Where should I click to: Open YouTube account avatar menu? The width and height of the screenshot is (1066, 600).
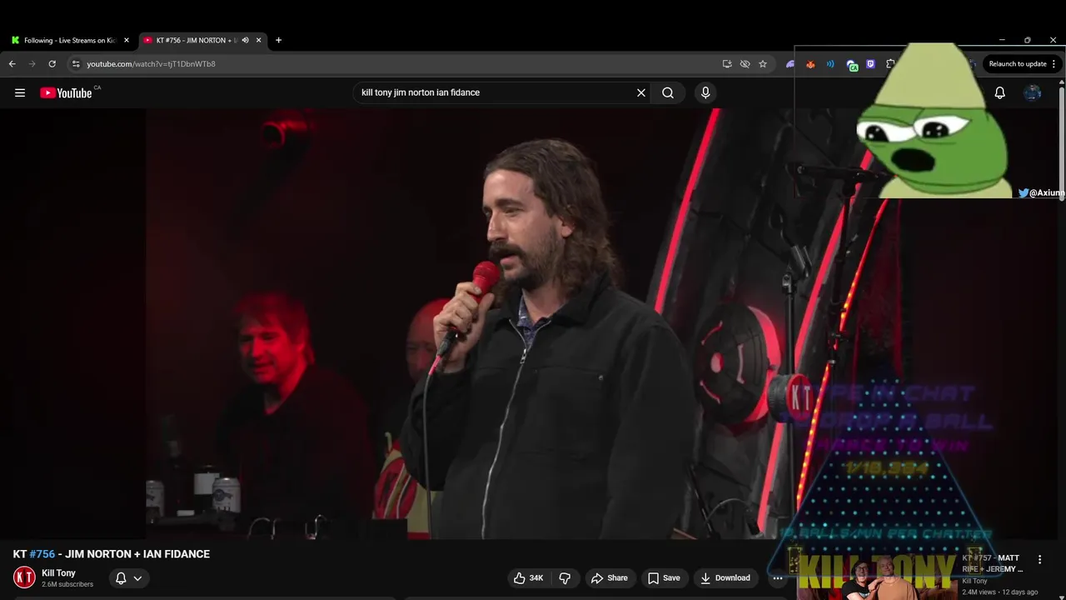(x=1033, y=92)
